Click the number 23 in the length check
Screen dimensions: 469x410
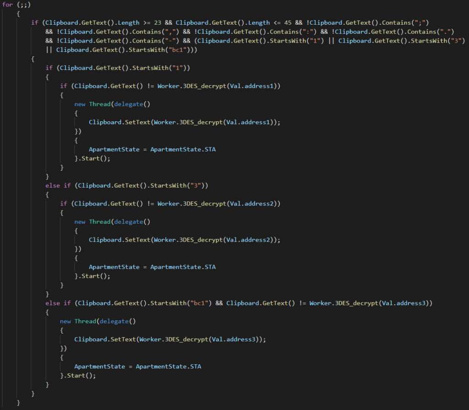point(158,23)
